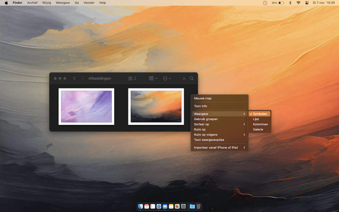Click the search magnifier in Finder toolbar

coord(191,79)
